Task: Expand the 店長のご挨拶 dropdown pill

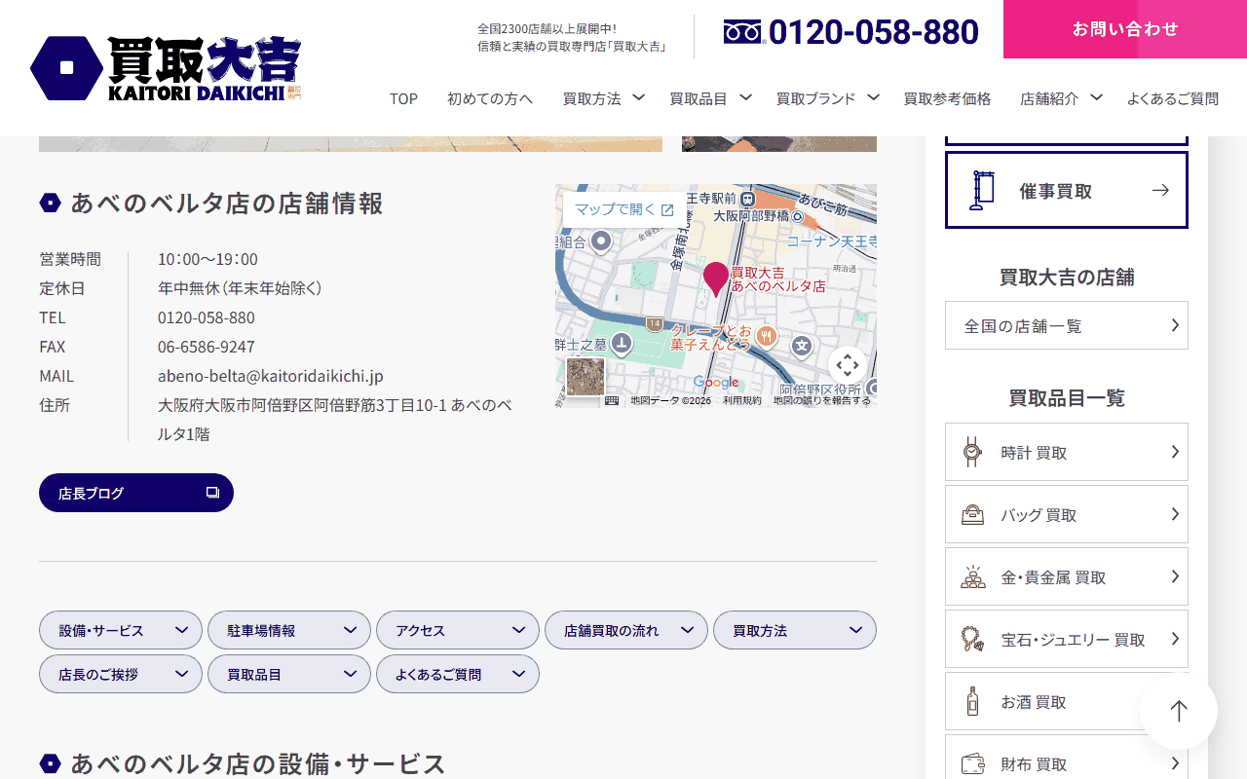Action: pos(121,674)
